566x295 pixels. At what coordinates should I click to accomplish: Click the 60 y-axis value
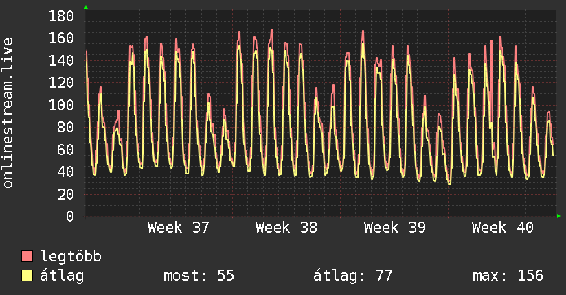[66, 150]
